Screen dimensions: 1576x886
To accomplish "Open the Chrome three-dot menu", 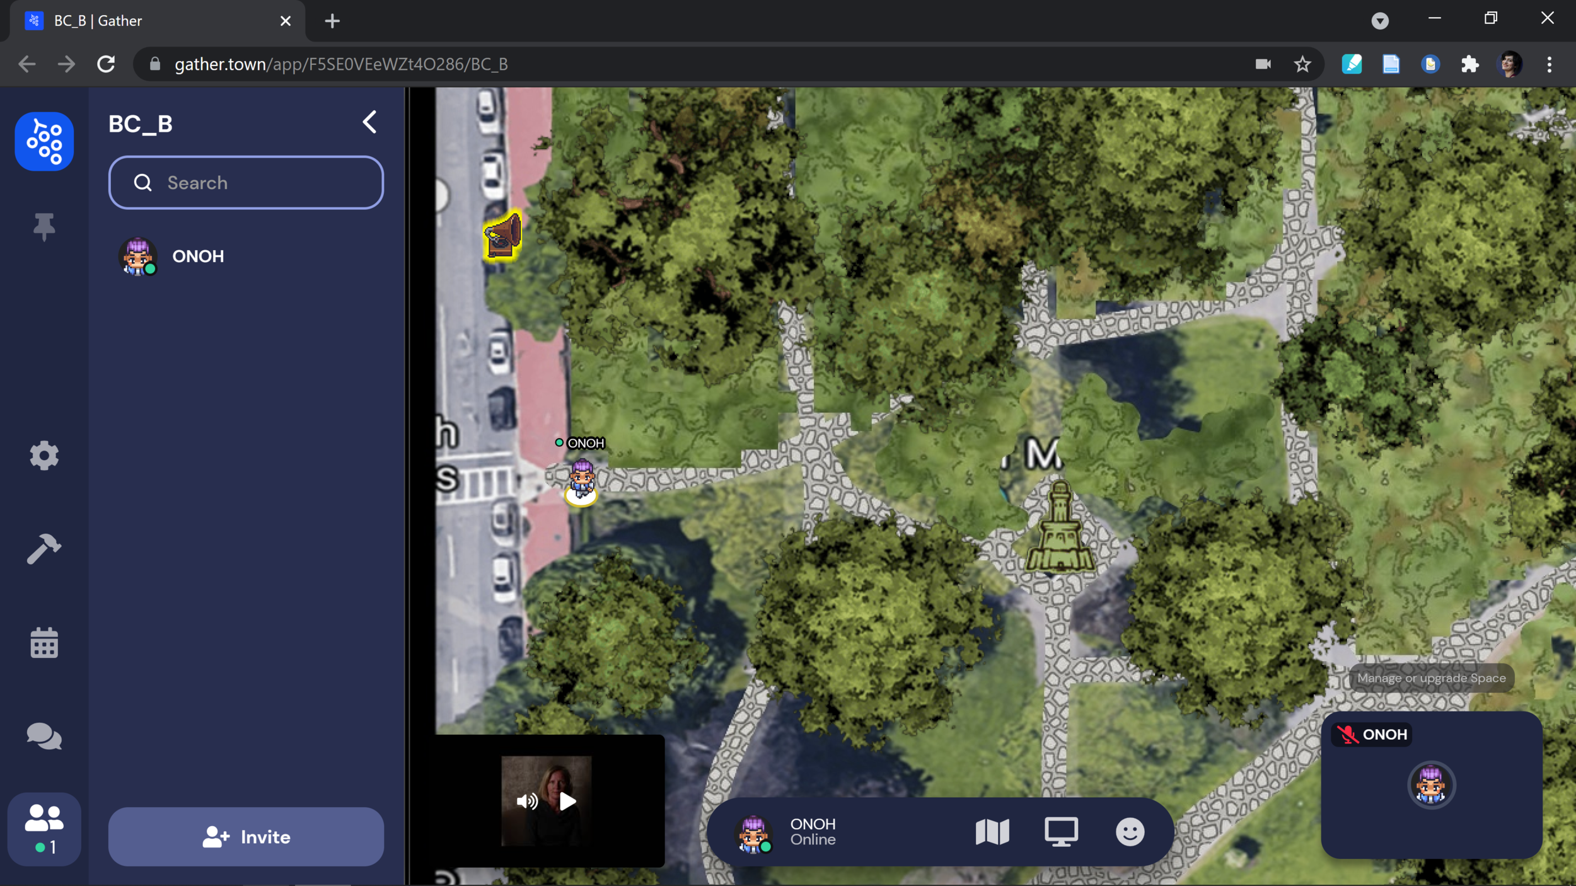I will 1549,64.
